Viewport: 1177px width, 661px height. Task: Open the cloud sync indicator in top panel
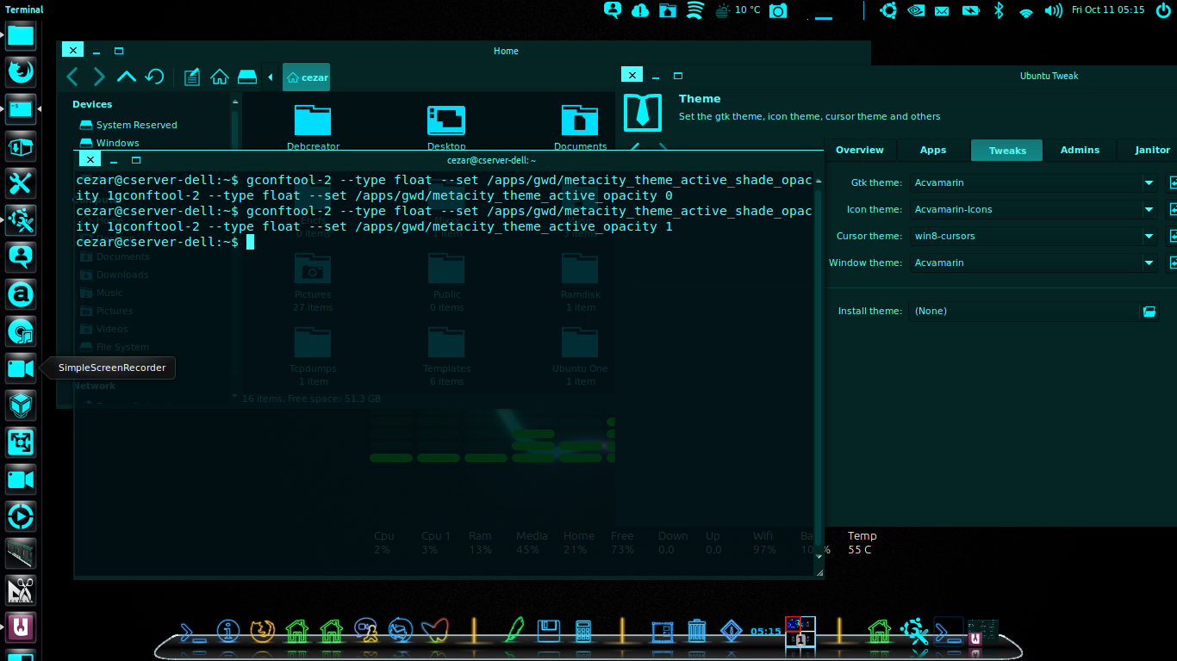coord(639,10)
